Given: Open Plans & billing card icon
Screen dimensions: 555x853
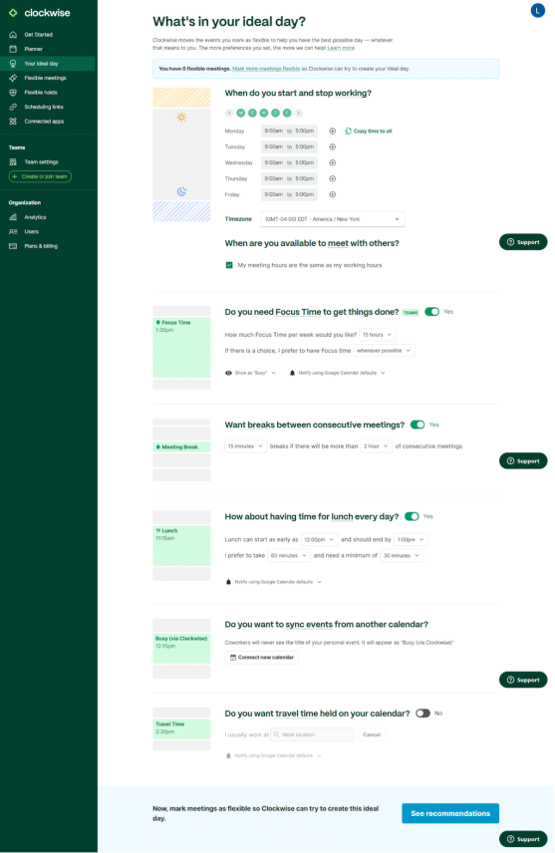Looking at the screenshot, I should click(x=13, y=246).
